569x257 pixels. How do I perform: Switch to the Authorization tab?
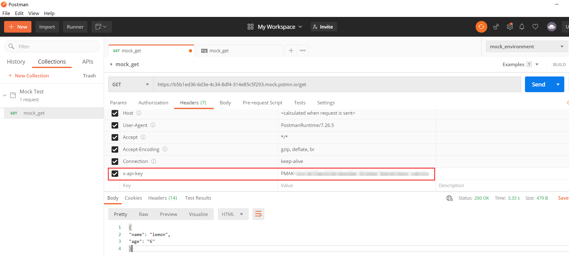pyautogui.click(x=153, y=103)
